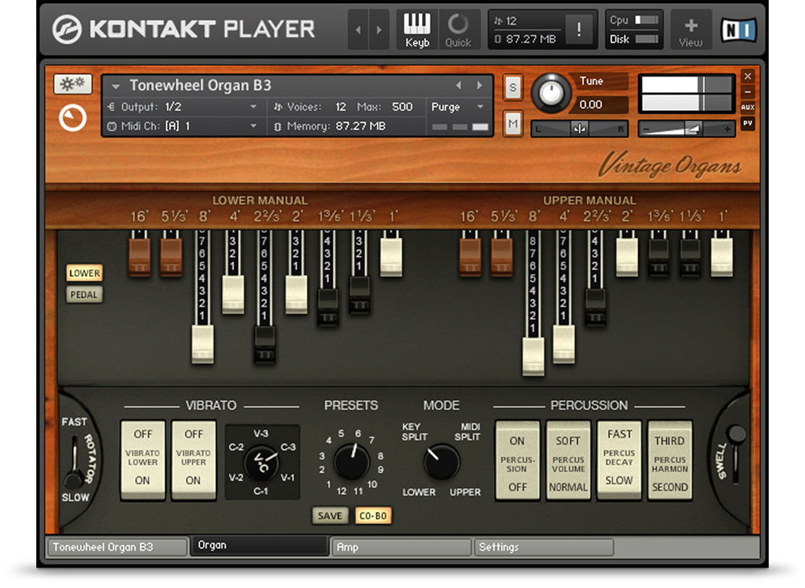Select the Tonewheel Organ B3 bottom tab
Viewport: 805px width, 588px height.
117,547
